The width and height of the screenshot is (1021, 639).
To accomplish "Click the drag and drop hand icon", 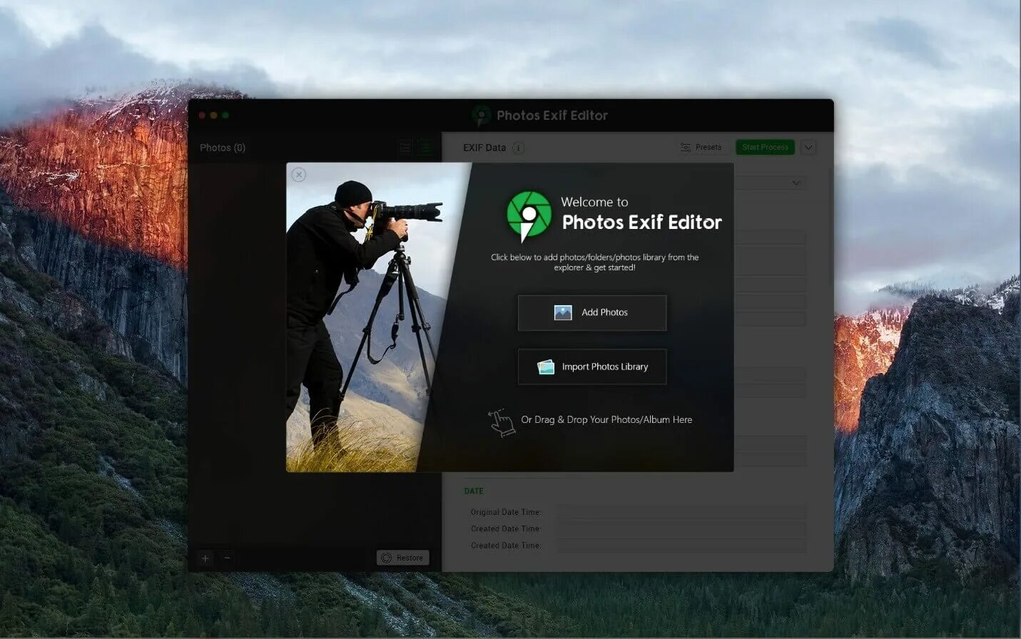I will coord(502,422).
